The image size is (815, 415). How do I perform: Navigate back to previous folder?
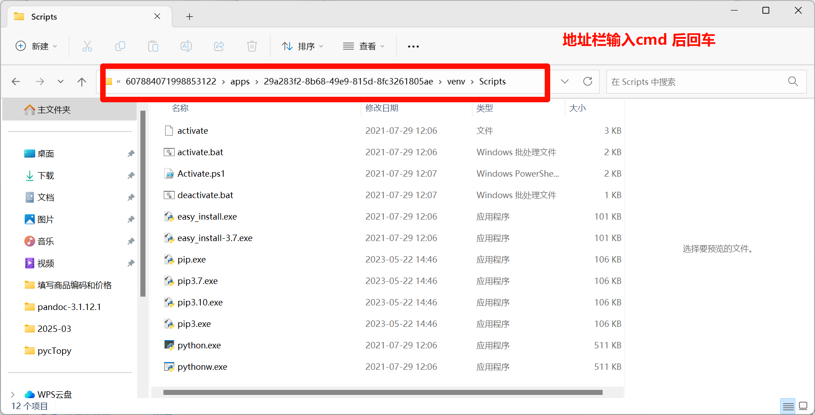coord(16,82)
